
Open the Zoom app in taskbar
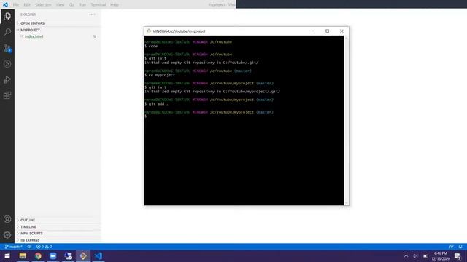[53, 255]
